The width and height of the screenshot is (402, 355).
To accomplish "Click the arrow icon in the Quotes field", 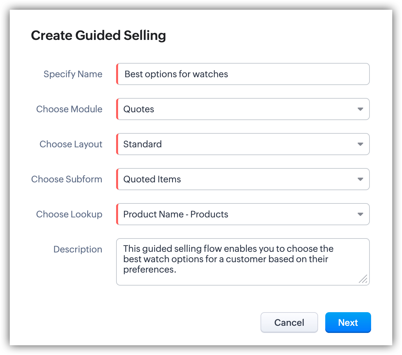I will (360, 109).
